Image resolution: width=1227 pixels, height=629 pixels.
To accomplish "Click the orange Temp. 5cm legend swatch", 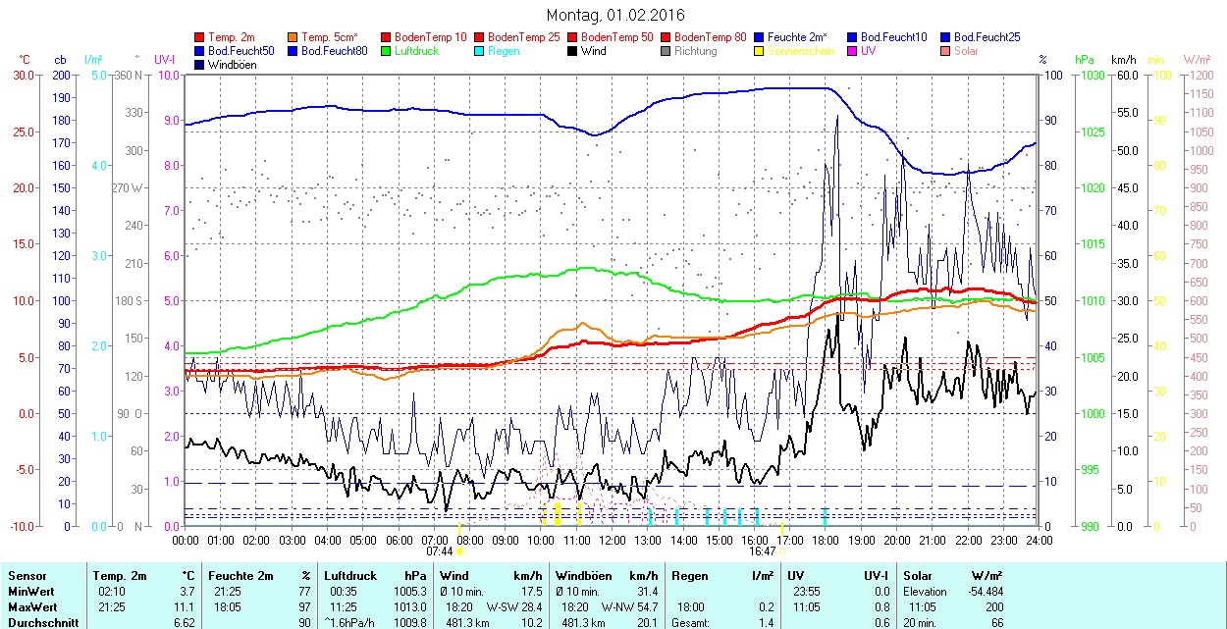I will coord(293,37).
